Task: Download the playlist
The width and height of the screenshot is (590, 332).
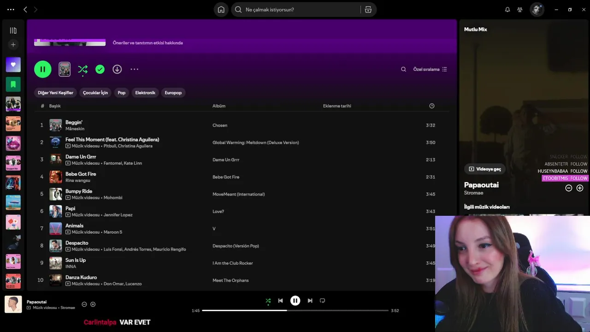Action: [117, 69]
